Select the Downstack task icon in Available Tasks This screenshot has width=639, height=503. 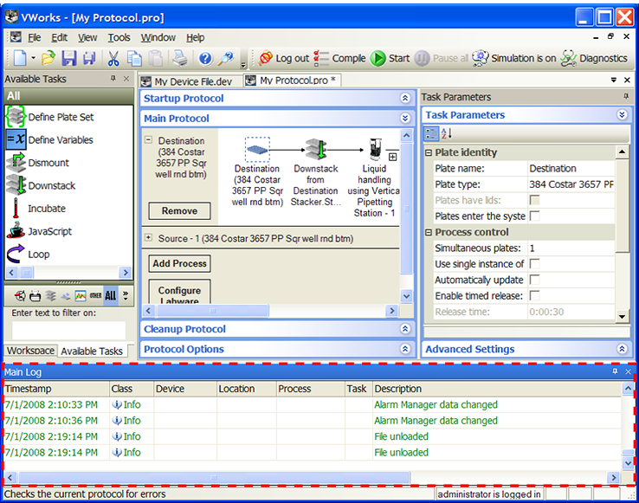[16, 185]
